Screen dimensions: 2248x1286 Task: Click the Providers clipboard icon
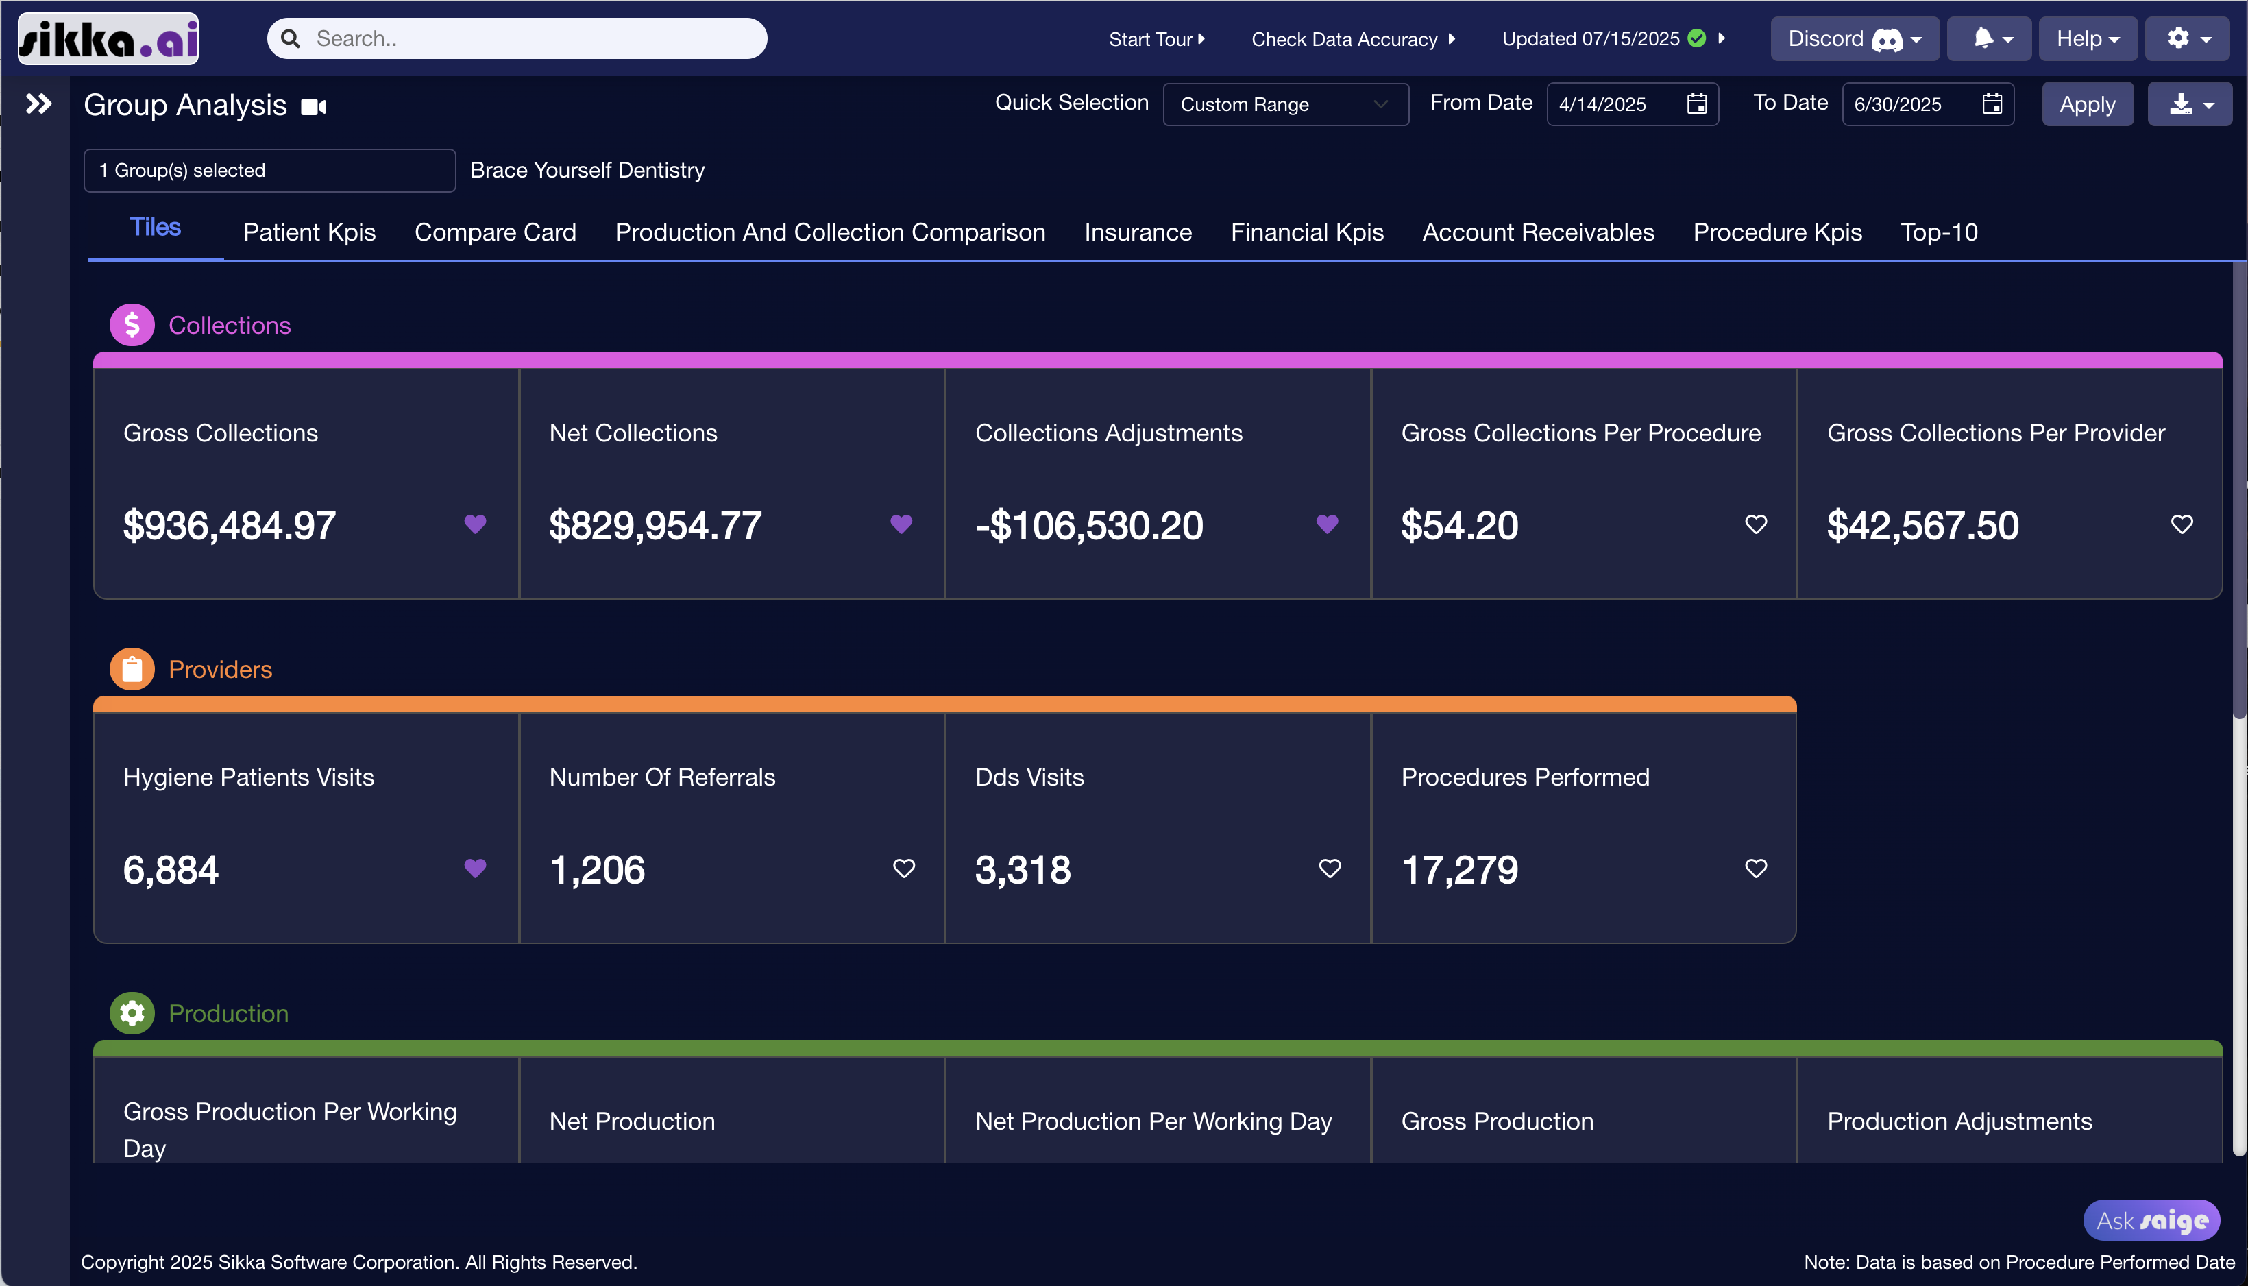pos(132,670)
